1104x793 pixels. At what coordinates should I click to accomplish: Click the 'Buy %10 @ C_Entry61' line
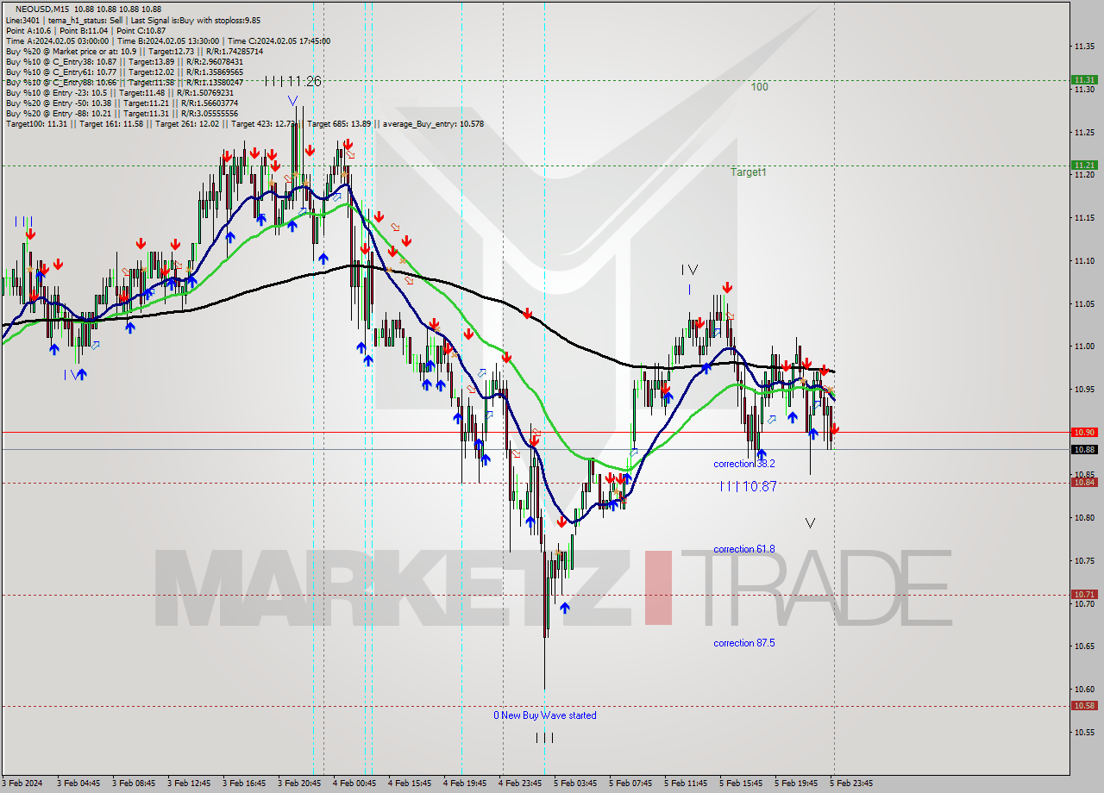[x=124, y=72]
